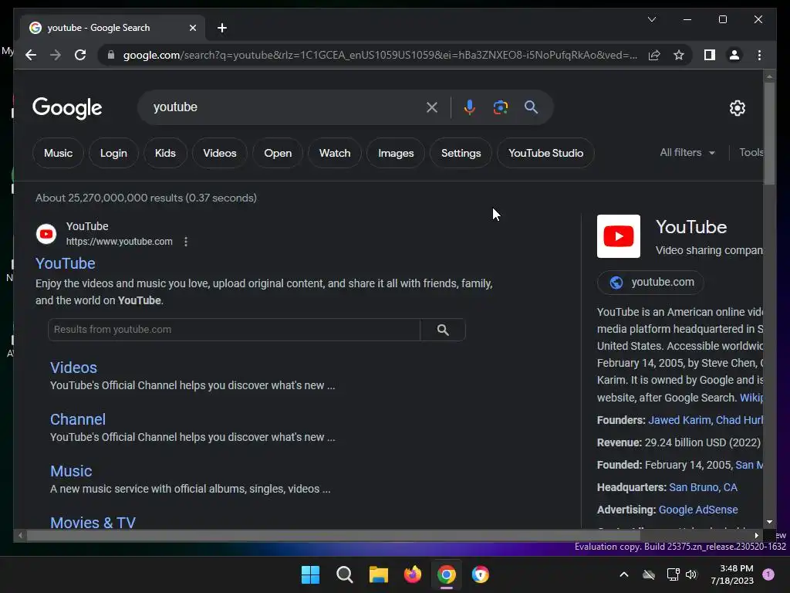
Task: Open the Google AdSense link
Action: click(697, 510)
